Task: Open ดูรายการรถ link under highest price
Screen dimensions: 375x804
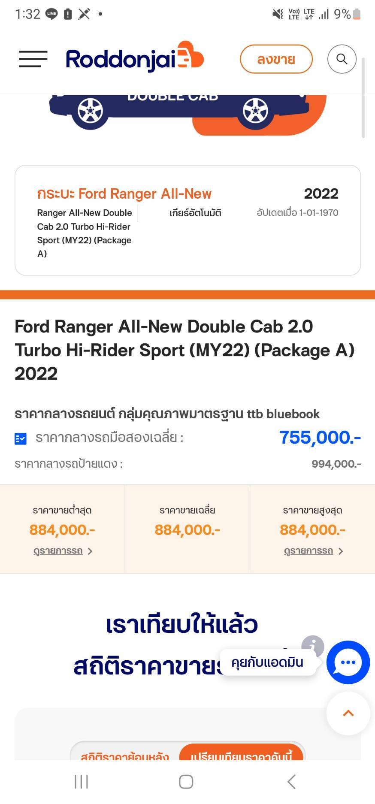Action: coord(308,551)
